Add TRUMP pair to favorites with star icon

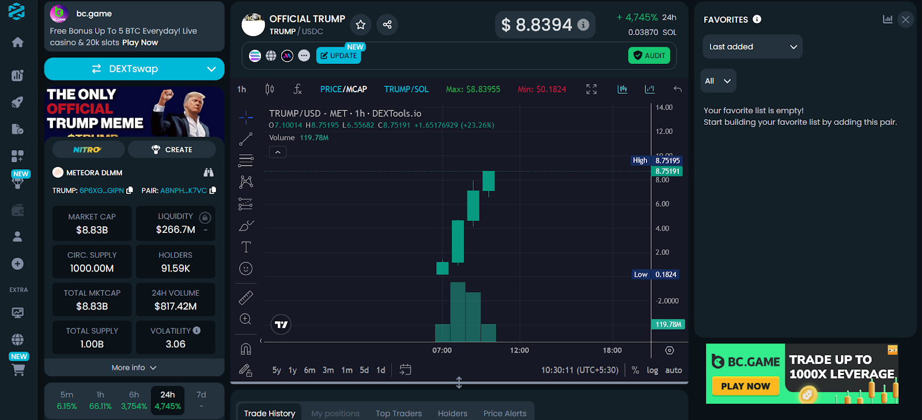(x=361, y=25)
